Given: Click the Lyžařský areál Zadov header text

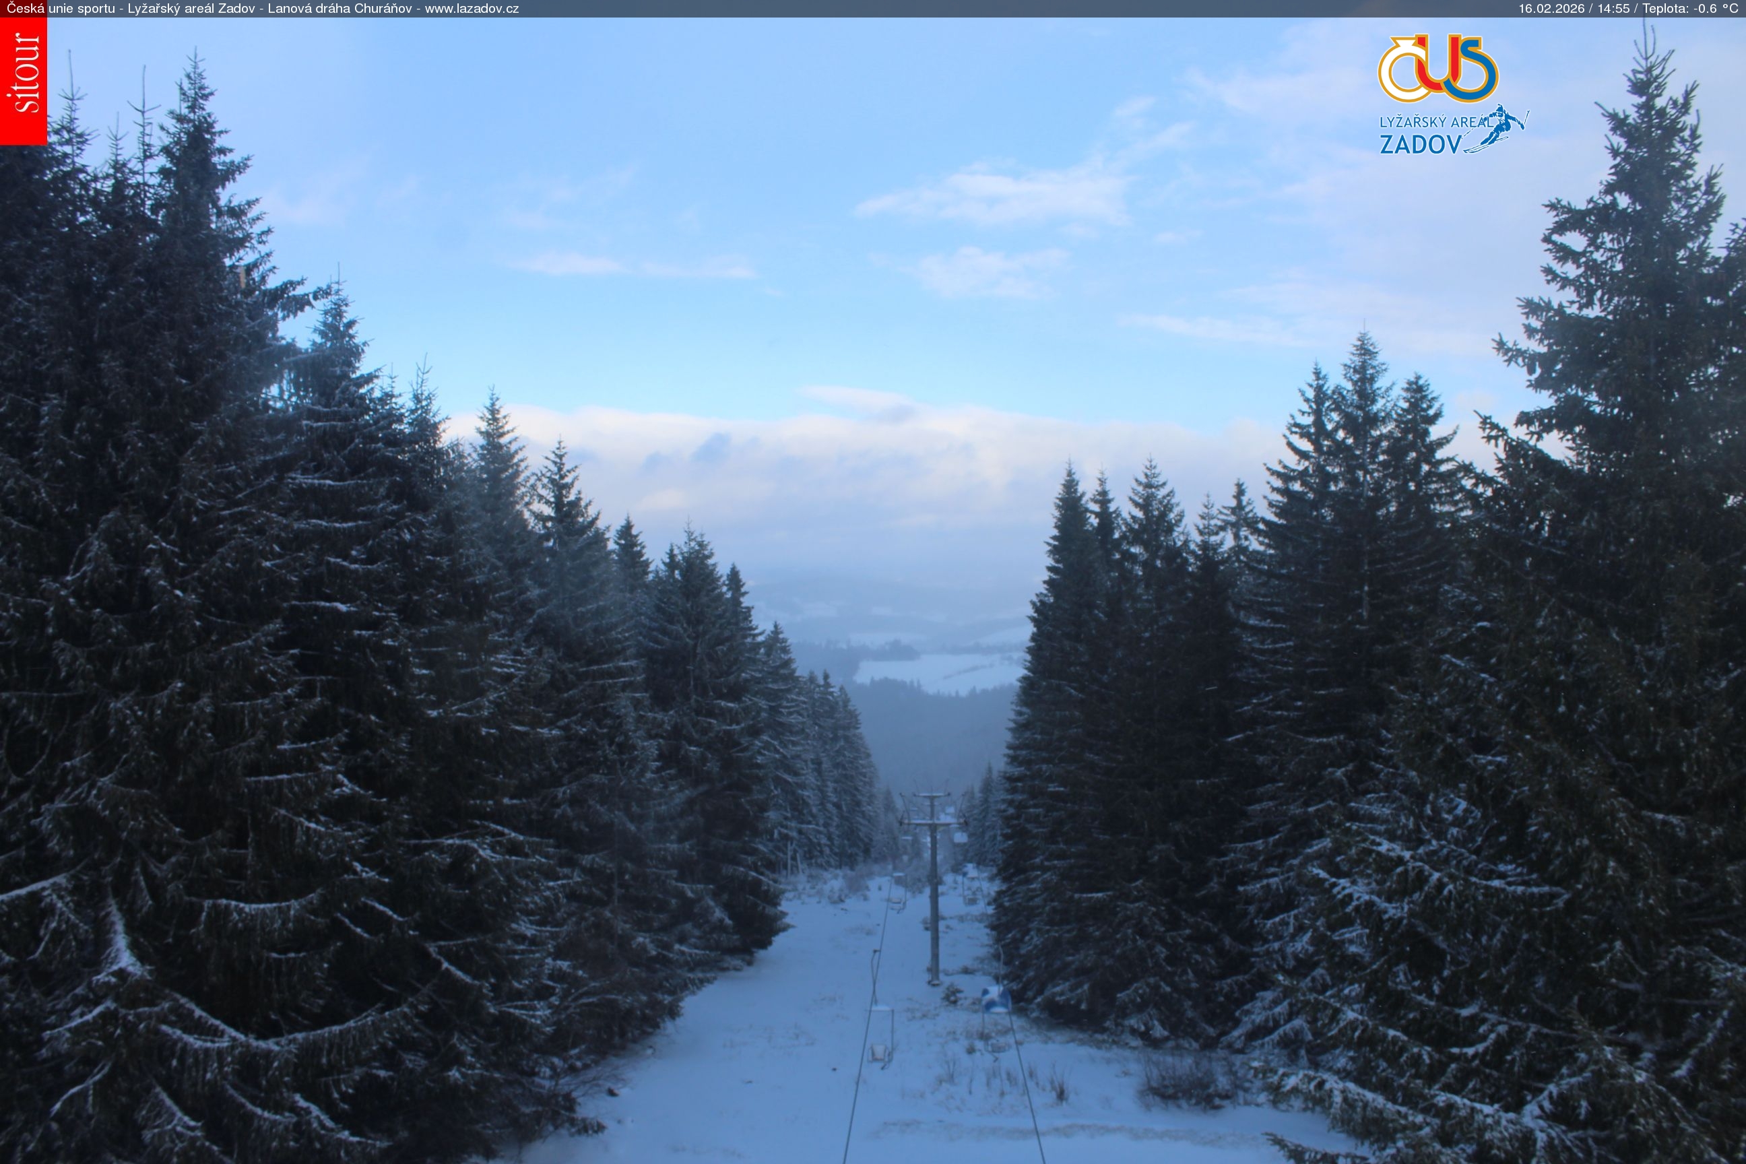Looking at the screenshot, I should [x=191, y=9].
